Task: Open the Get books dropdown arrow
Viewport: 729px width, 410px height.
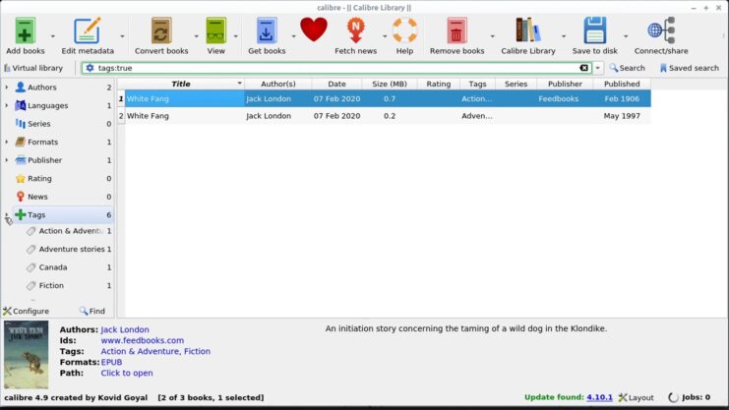Action: [x=293, y=36]
